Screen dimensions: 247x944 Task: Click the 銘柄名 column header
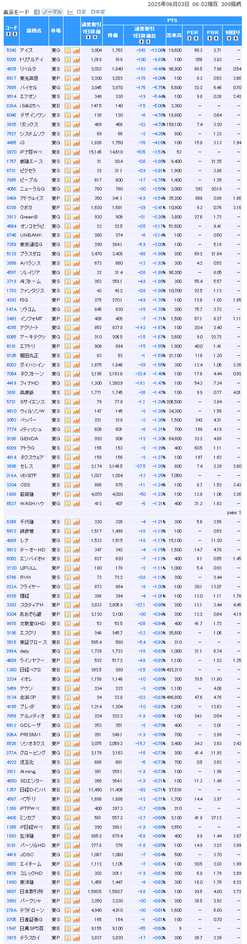point(34,31)
